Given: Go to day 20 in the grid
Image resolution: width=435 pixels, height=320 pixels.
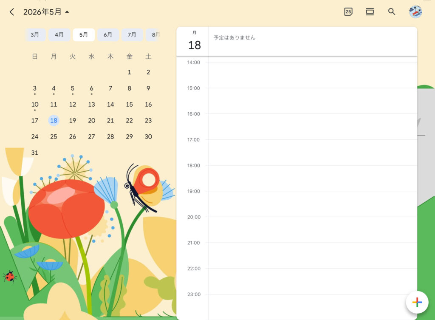Looking at the screenshot, I should (x=92, y=120).
